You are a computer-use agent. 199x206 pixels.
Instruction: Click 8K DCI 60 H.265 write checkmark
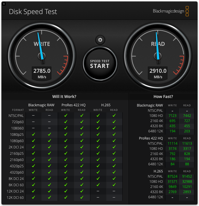click(x=98, y=185)
